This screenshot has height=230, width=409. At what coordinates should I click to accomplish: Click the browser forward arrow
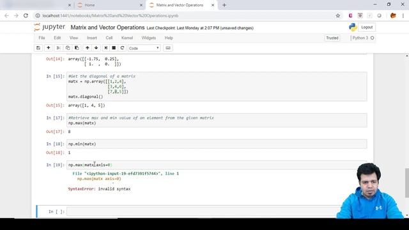click(16, 15)
